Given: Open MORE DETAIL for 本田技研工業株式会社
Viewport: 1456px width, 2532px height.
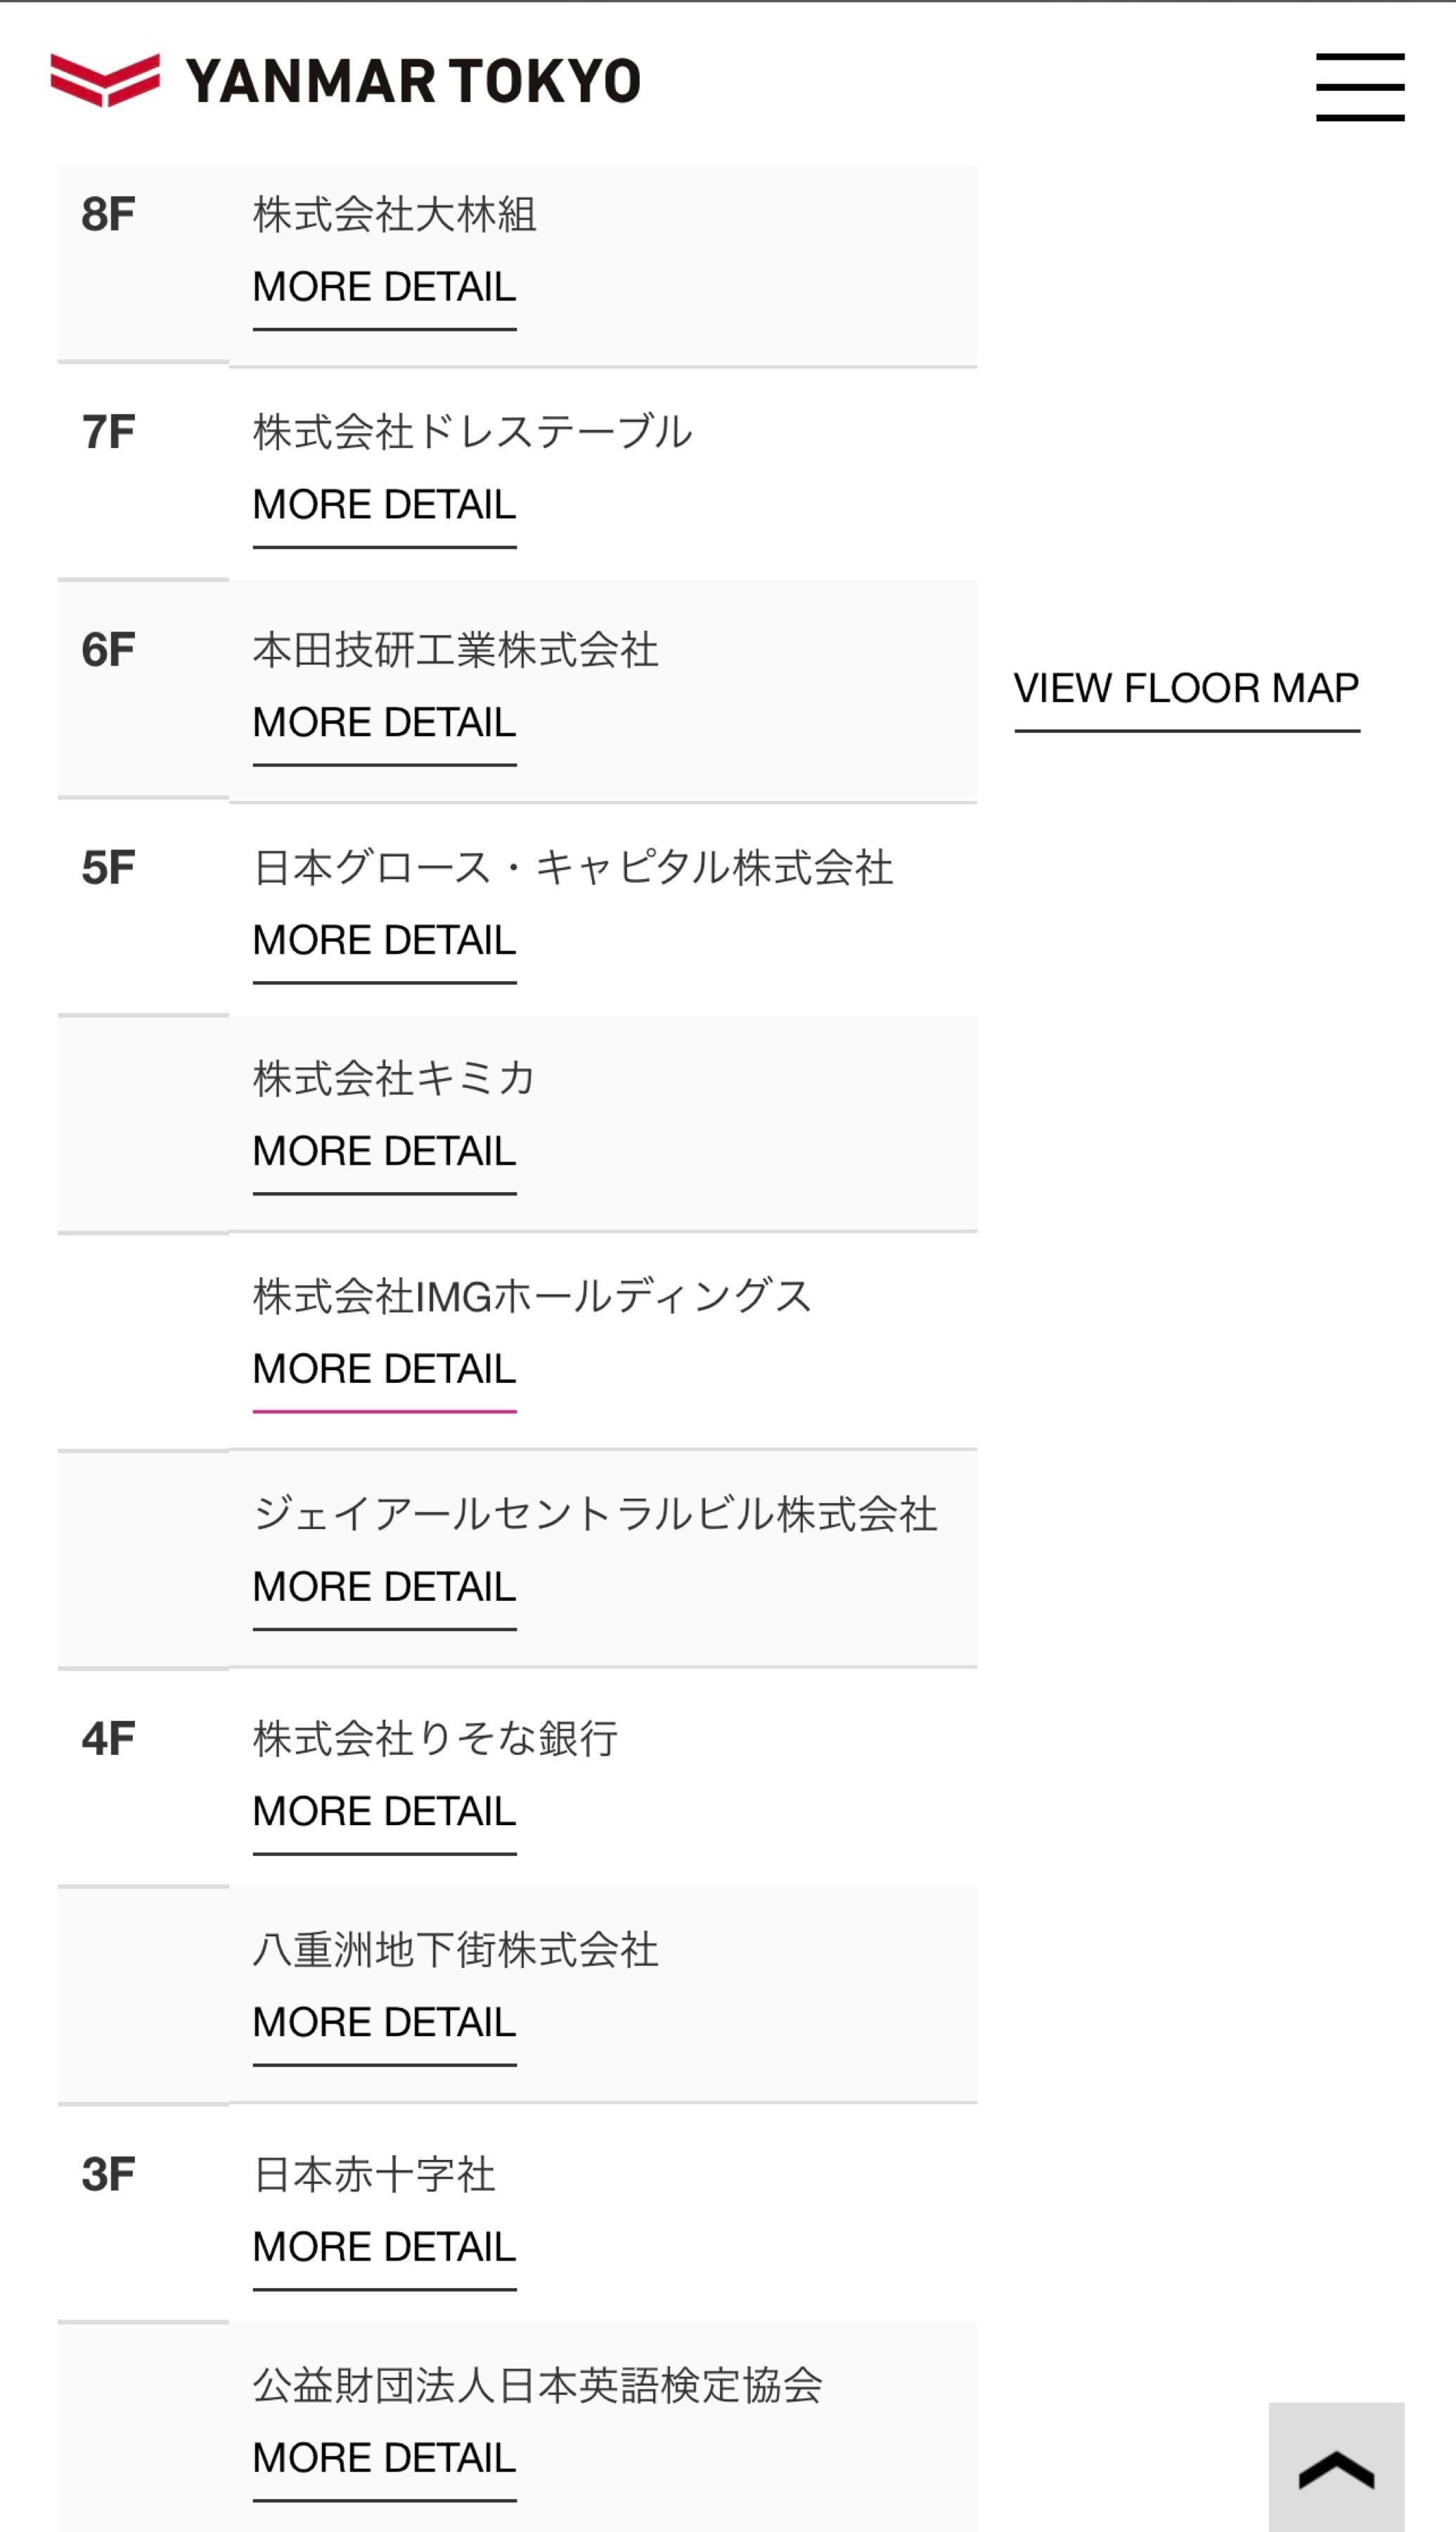Looking at the screenshot, I should coord(384,723).
